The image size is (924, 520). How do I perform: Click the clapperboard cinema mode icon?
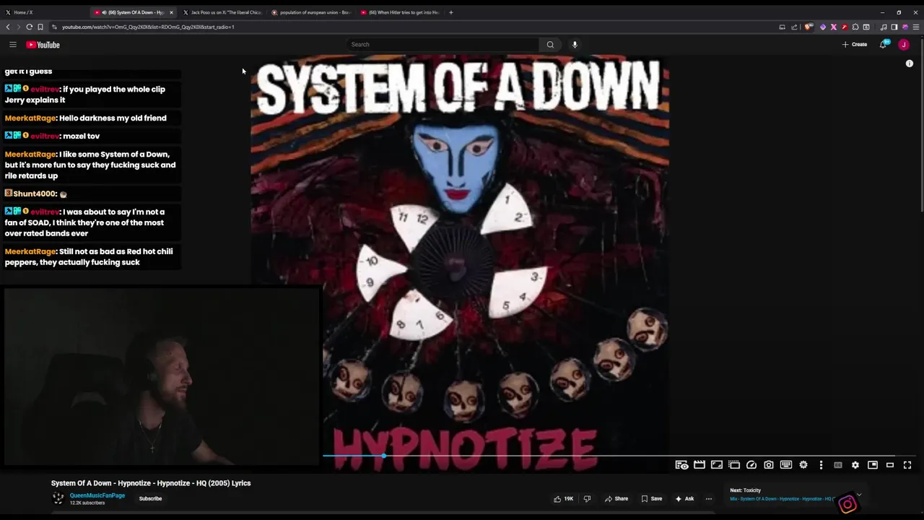[699, 465]
